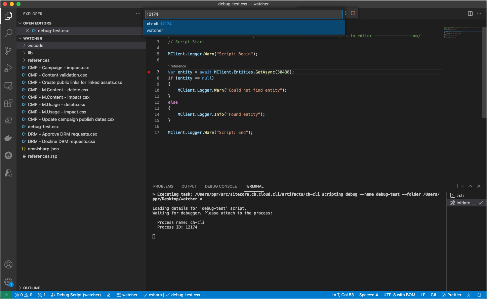
Task: Open the Docker view in activity bar
Action: click(x=8, y=138)
